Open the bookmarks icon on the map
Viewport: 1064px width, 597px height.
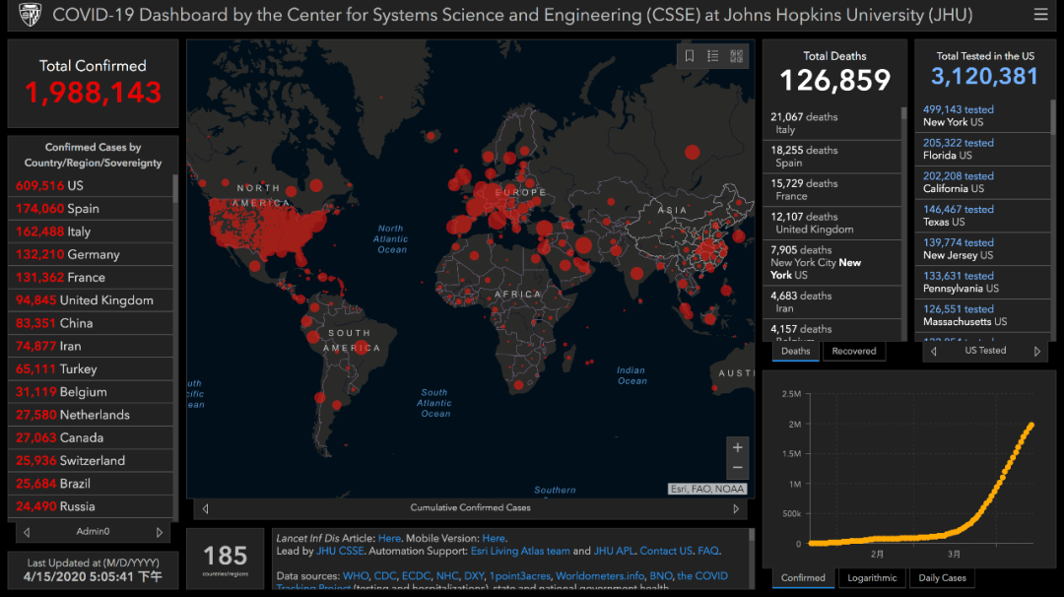[690, 56]
